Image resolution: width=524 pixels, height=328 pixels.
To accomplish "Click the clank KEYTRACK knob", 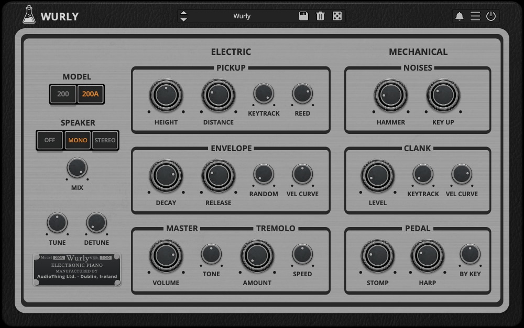I will tap(423, 174).
